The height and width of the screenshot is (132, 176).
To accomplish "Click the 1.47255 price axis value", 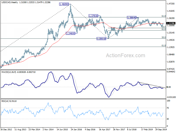I will click(x=171, y=4).
